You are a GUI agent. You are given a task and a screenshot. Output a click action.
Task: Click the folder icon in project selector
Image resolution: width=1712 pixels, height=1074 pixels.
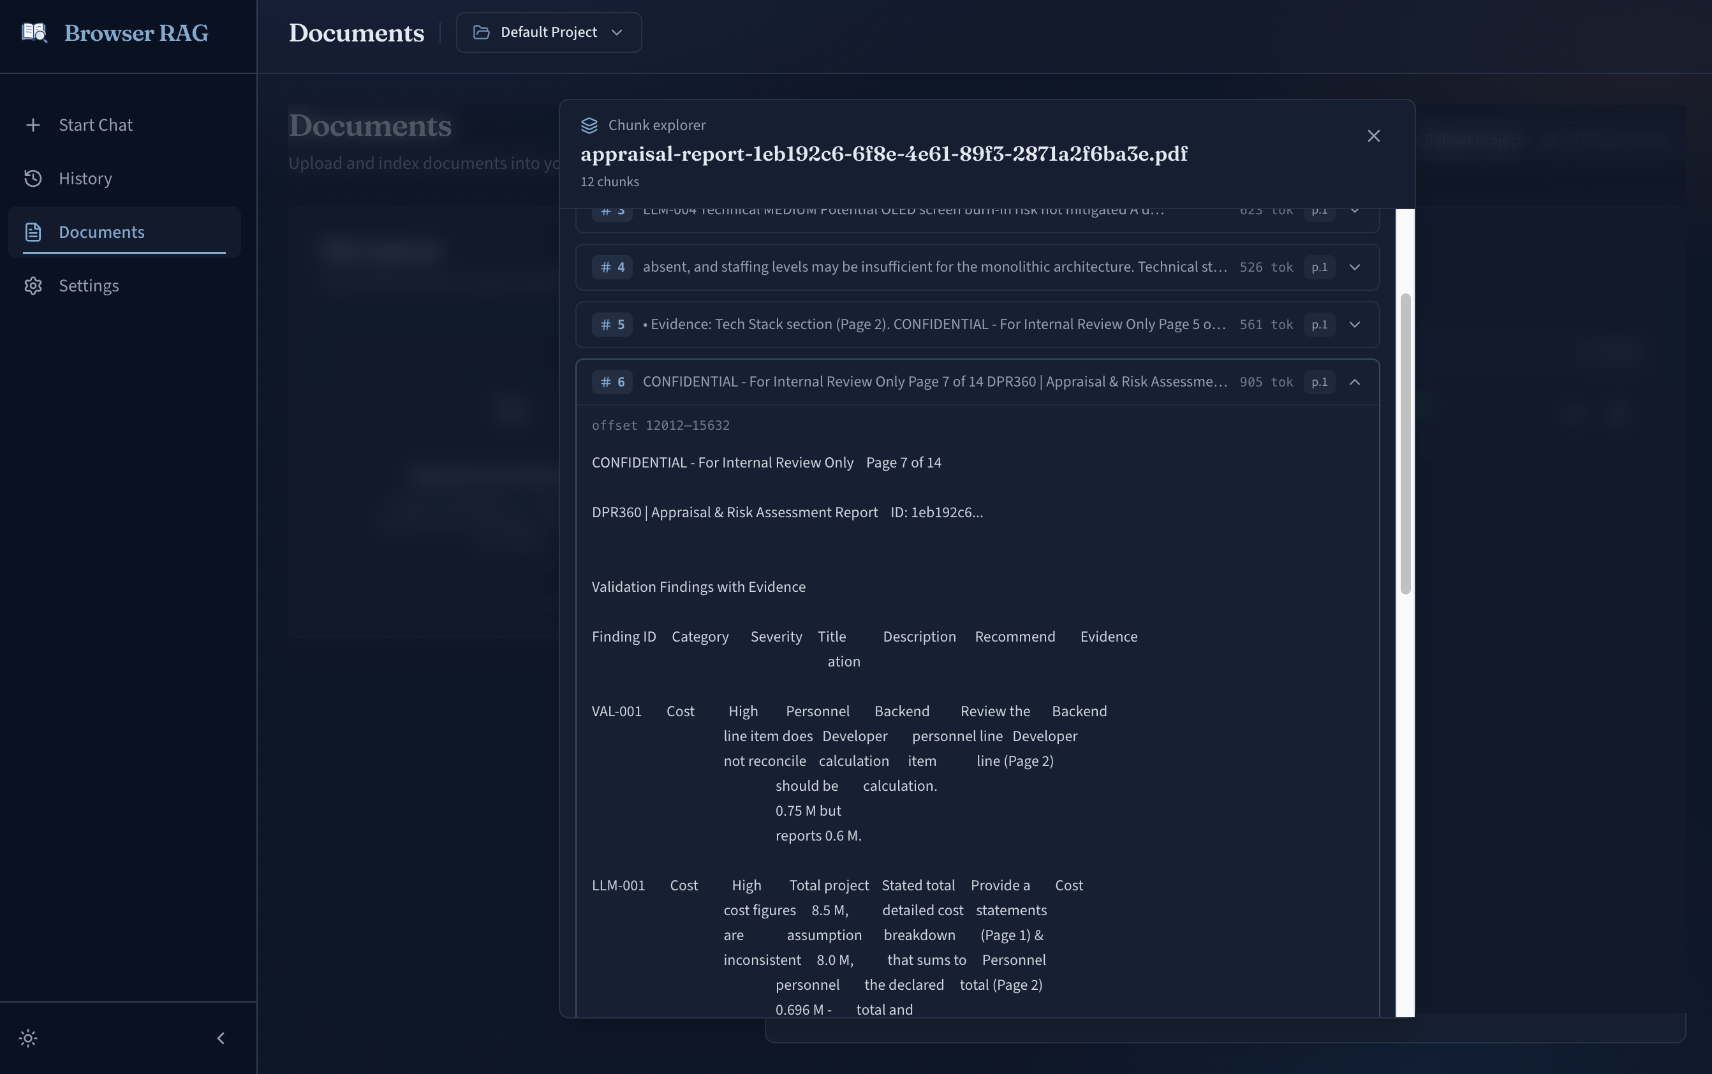point(481,33)
